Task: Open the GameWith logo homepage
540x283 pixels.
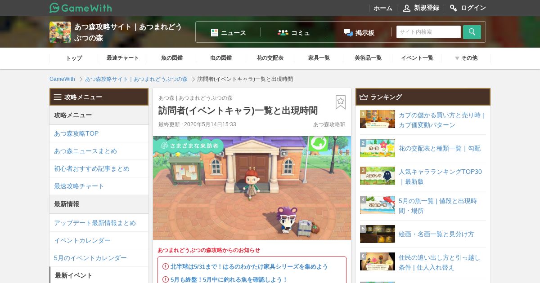Action: 81,8
